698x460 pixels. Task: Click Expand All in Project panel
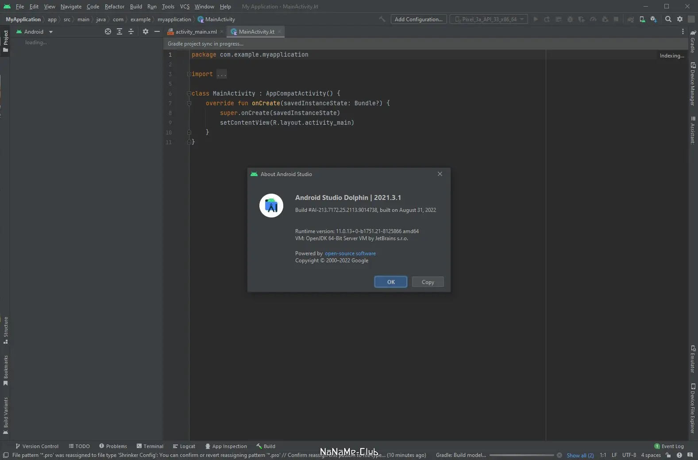coord(120,31)
